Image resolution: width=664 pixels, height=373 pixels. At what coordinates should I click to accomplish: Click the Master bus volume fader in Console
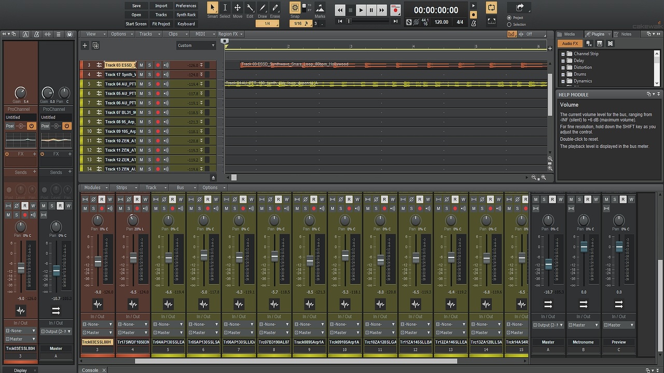[548, 264]
